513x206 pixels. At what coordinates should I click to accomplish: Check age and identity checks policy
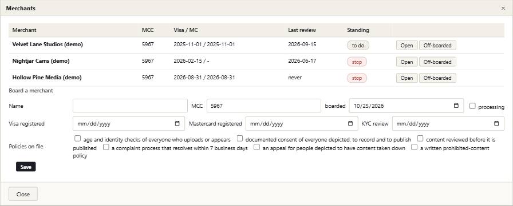pyautogui.click(x=77, y=139)
